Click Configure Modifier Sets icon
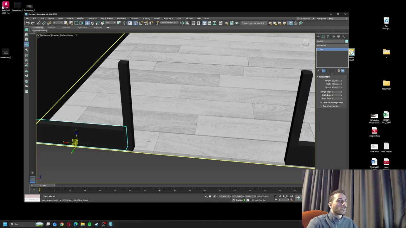This screenshot has height=228, width=406. click(343, 71)
